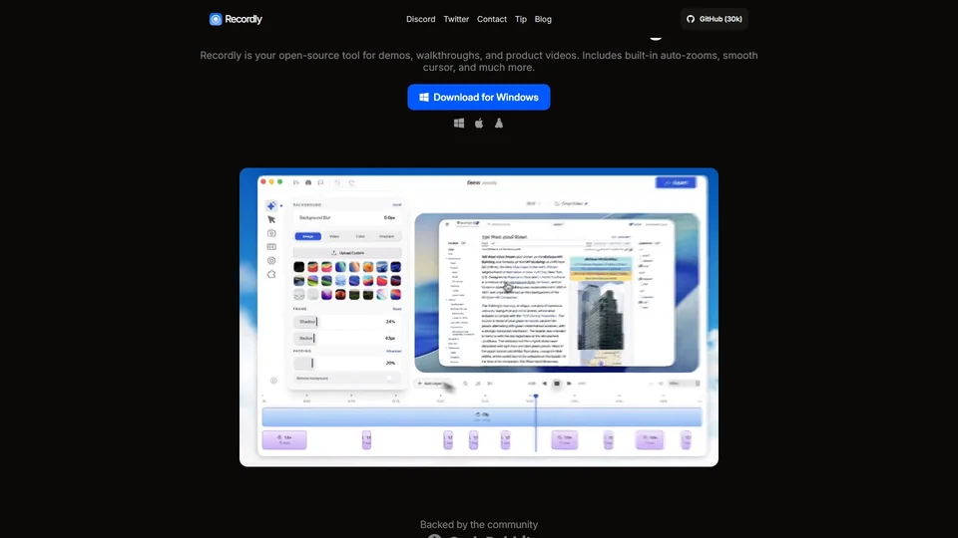Open the GitHub (30k) button
958x538 pixels.
715,19
